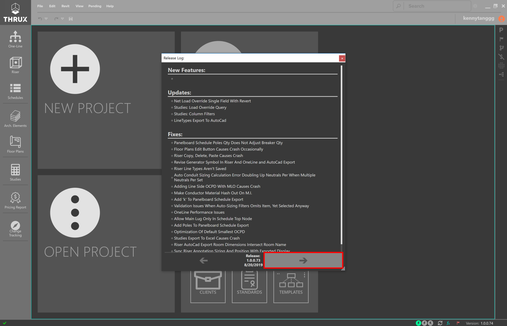
Task: Click the redo arrow in toolbar
Action: 56,19
